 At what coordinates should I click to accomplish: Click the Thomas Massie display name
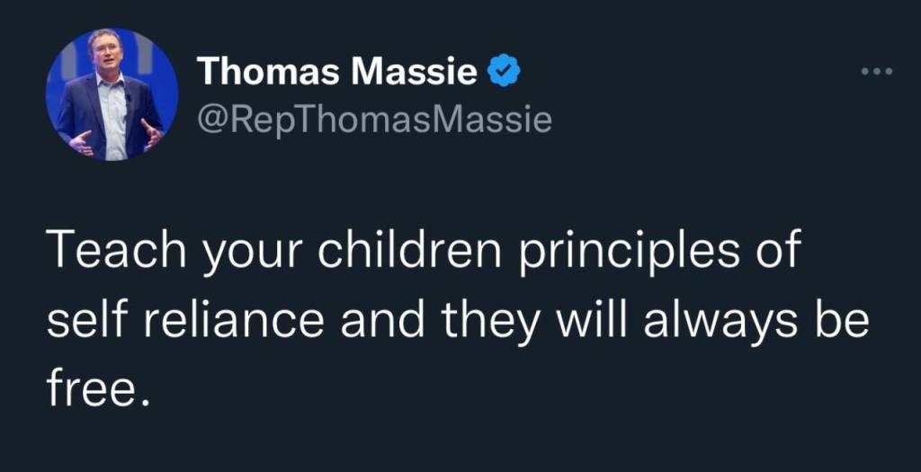pos(336,72)
